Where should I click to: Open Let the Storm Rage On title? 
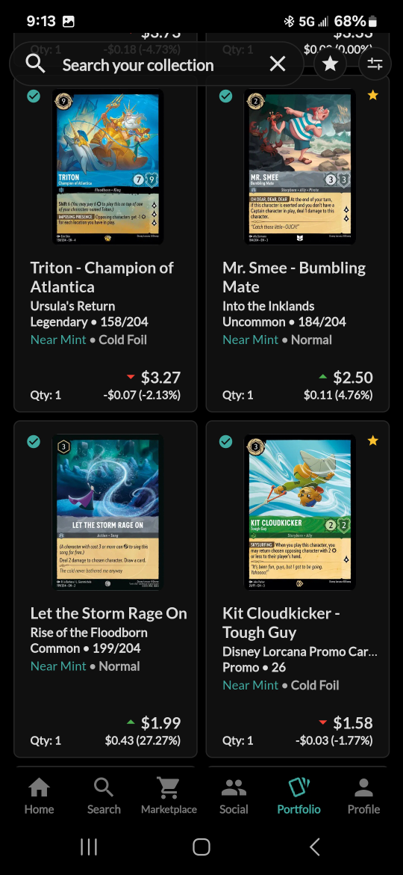(108, 613)
